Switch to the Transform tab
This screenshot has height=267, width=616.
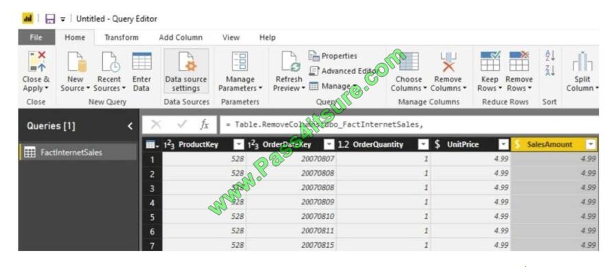point(121,37)
